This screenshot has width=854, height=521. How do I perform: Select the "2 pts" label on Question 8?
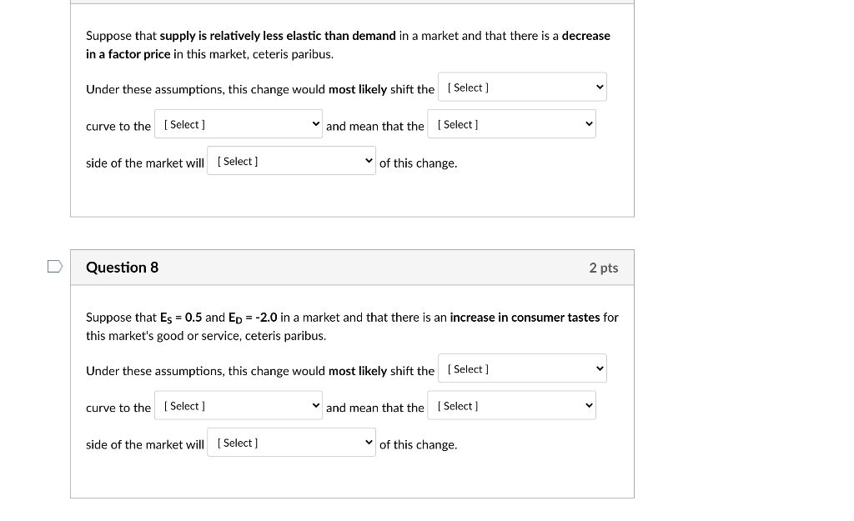pos(604,268)
